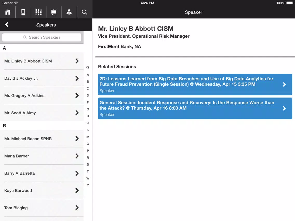Image resolution: width=295 pixels, height=221 pixels.
Task: Jump to index letter C
Action: pyautogui.click(x=88, y=88)
